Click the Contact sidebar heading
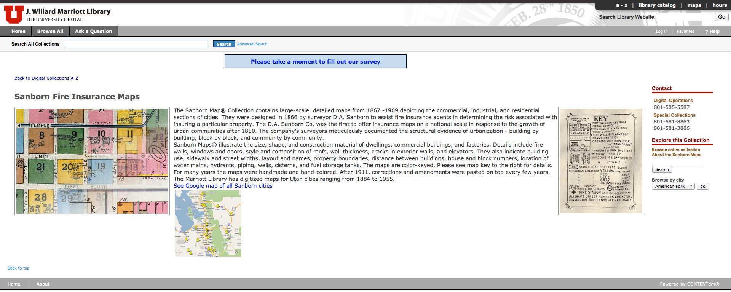This screenshot has height=292, width=731. pos(662,88)
